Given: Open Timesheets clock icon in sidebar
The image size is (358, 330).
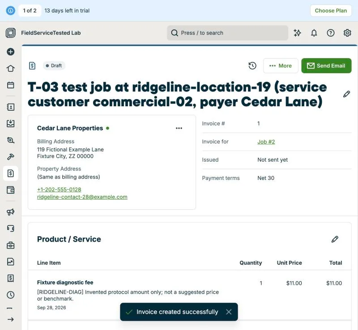Looking at the screenshot, I should pos(10,295).
